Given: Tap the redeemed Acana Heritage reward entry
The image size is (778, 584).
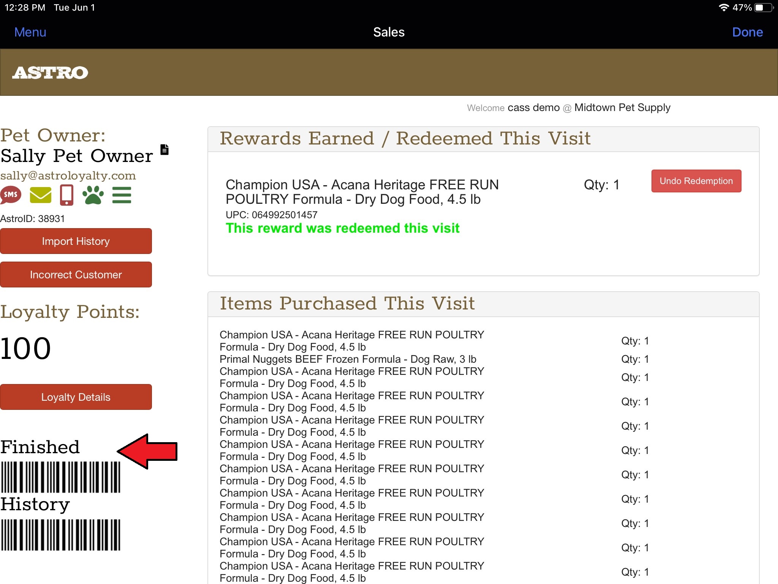Looking at the screenshot, I should pyautogui.click(x=362, y=192).
